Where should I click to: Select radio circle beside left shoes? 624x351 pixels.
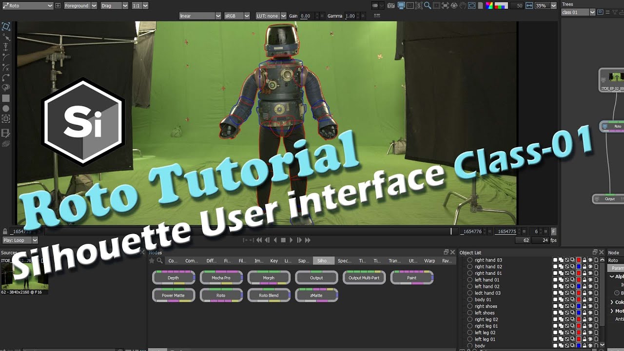tap(470, 313)
